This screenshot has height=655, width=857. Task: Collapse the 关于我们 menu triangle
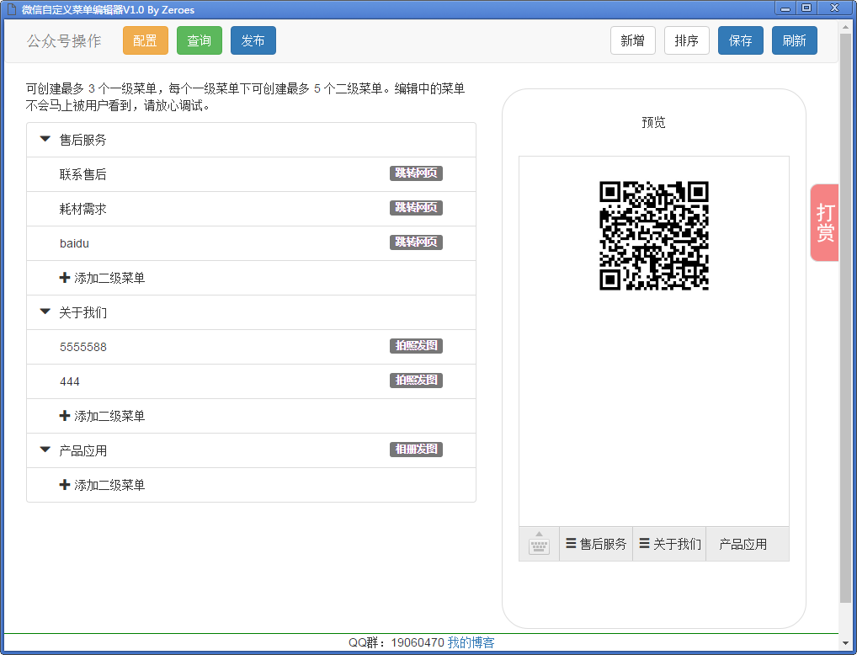[x=45, y=312]
